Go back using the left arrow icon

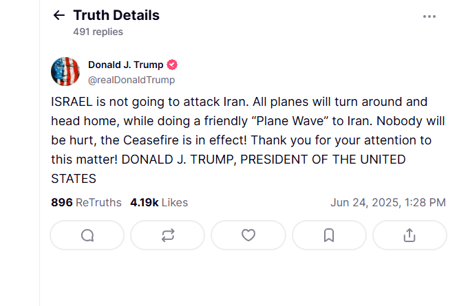59,15
